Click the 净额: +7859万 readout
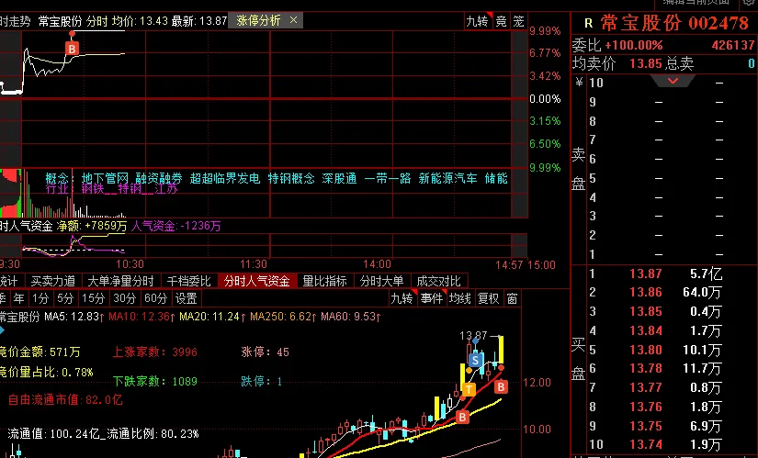This screenshot has width=758, height=458. point(92,226)
